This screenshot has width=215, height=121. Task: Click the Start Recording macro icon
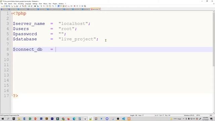click(x=75, y=6)
